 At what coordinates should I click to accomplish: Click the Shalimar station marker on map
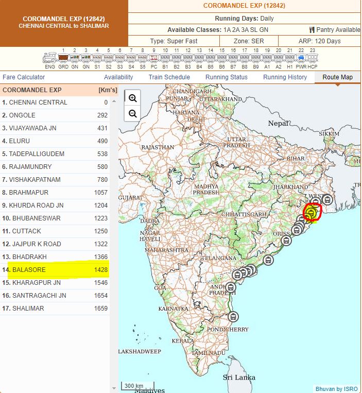coord(327,200)
